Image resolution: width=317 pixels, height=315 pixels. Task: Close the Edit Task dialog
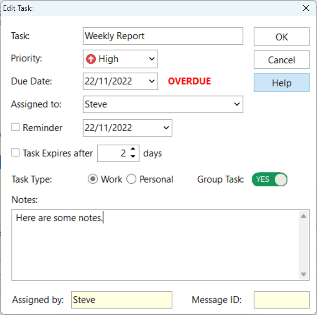306,8
